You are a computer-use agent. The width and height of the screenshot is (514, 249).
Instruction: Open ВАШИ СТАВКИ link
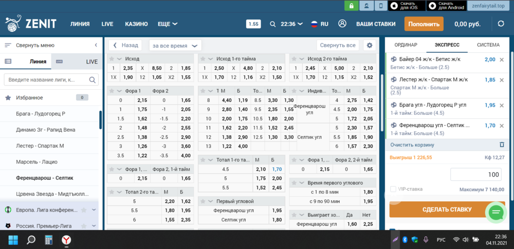coord(376,24)
